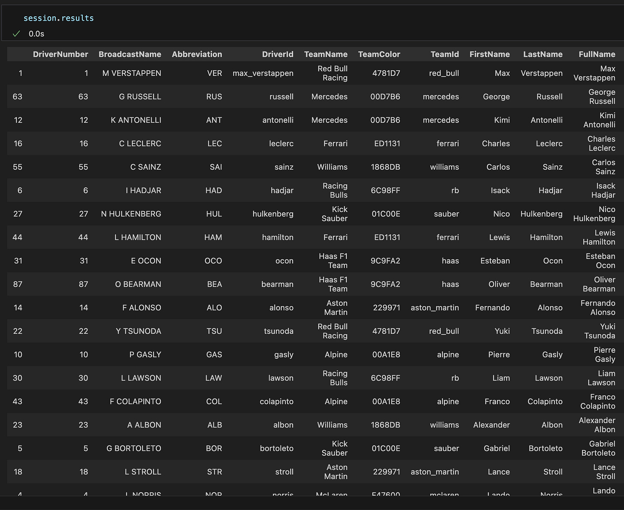Select the P GASLY broadcast name cell

(x=145, y=355)
